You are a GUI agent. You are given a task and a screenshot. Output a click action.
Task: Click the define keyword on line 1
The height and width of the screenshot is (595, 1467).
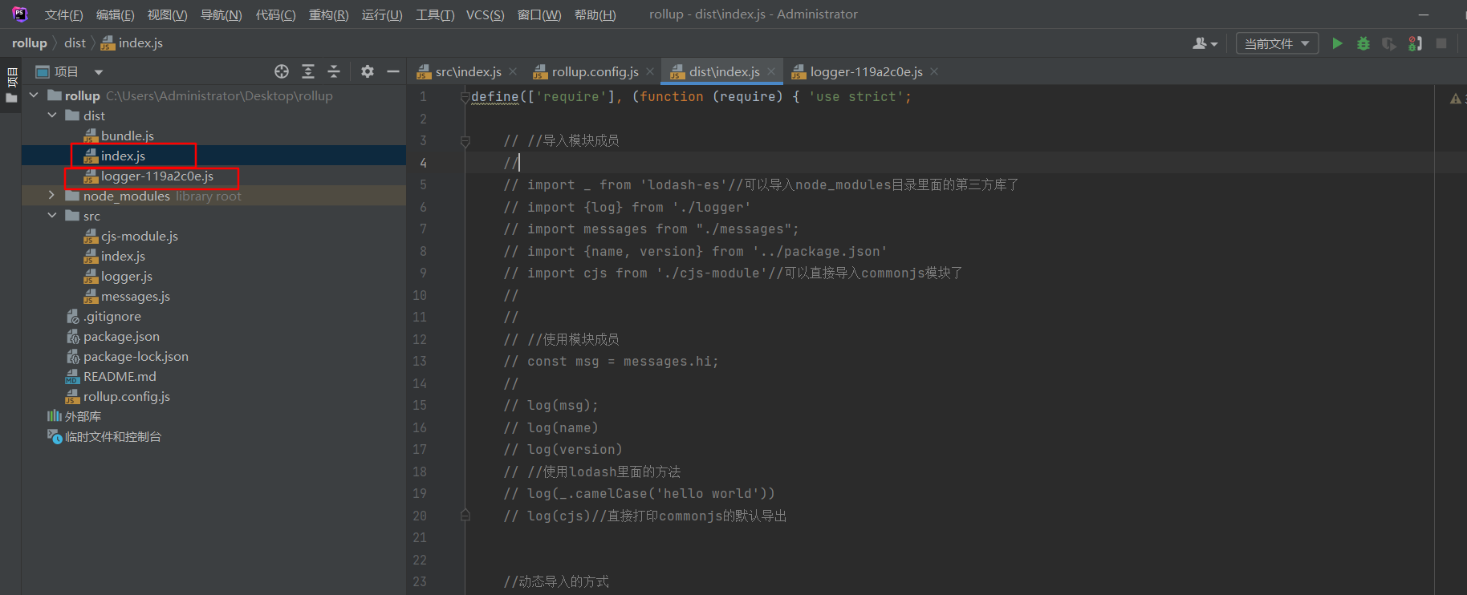495,96
